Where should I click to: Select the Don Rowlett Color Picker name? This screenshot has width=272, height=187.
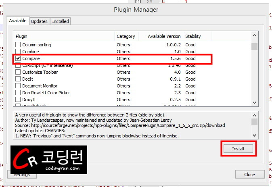point(46,93)
